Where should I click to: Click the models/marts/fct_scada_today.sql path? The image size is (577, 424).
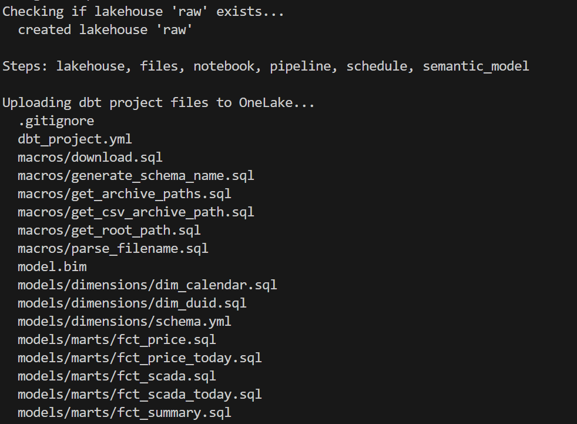(x=140, y=395)
